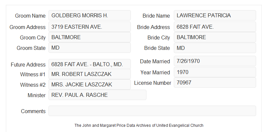Image resolution: width=262 pixels, height=132 pixels.
Task: Click the License Number label
Action: (153, 83)
